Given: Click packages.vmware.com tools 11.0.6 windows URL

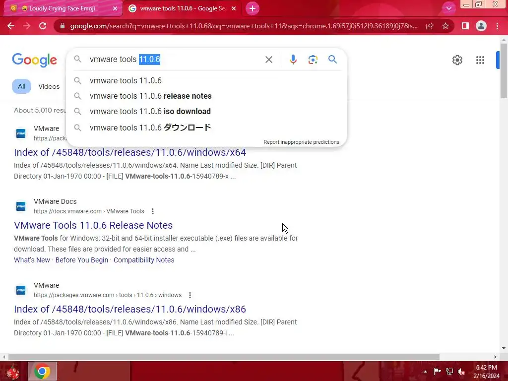Looking at the screenshot, I should pyautogui.click(x=108, y=295).
